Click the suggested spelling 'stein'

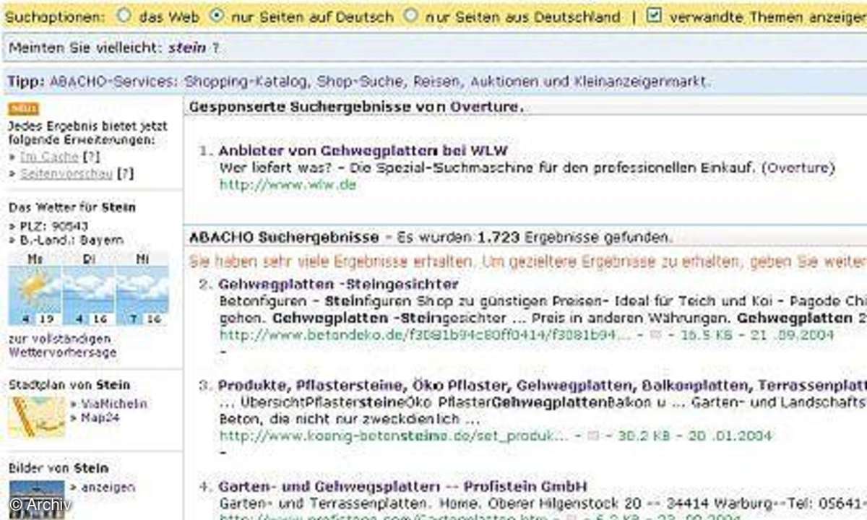point(187,48)
